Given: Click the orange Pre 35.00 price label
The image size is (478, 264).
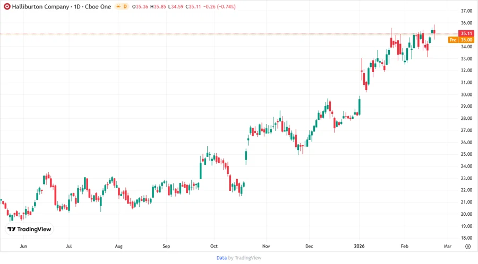Looking at the screenshot, I should (x=461, y=40).
